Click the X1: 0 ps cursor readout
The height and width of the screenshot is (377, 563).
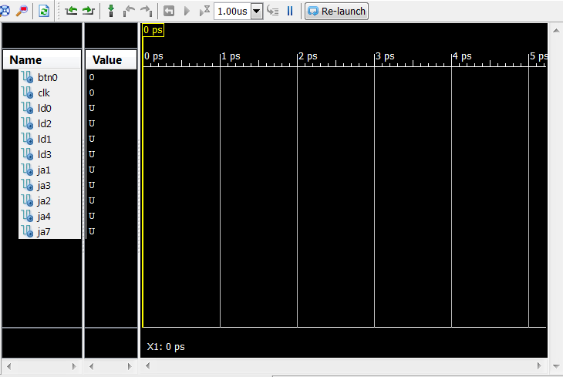pyautogui.click(x=166, y=347)
